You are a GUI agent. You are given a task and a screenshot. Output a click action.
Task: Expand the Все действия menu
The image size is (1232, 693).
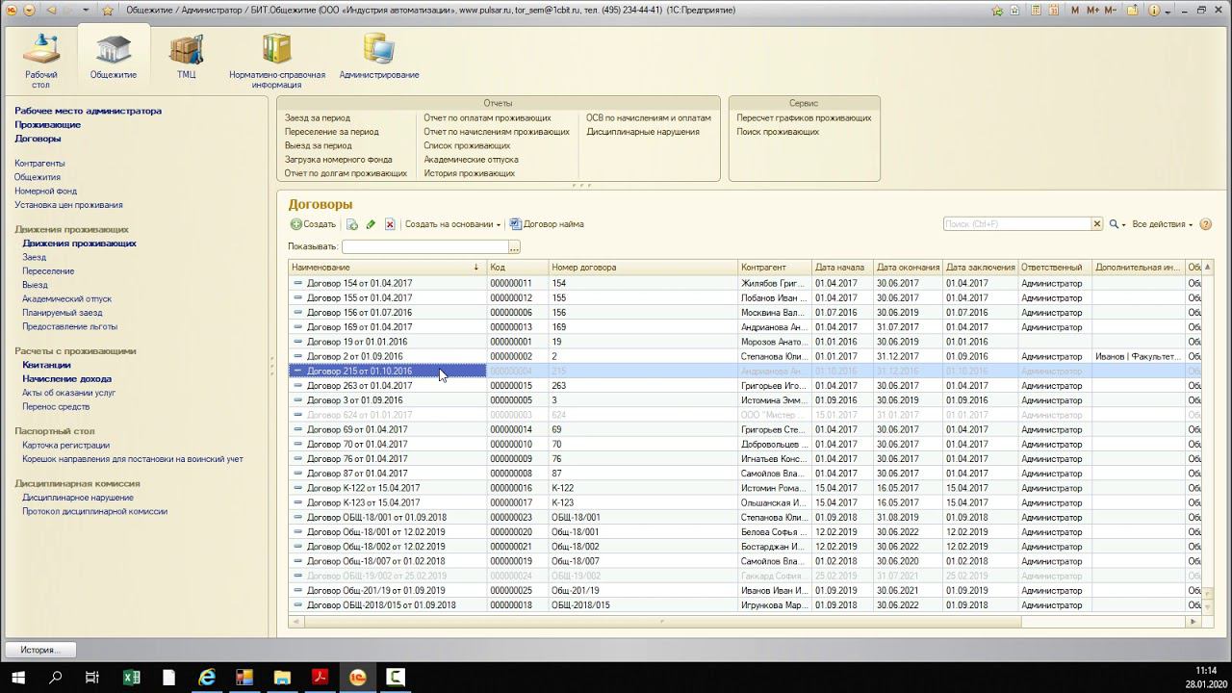(1162, 224)
